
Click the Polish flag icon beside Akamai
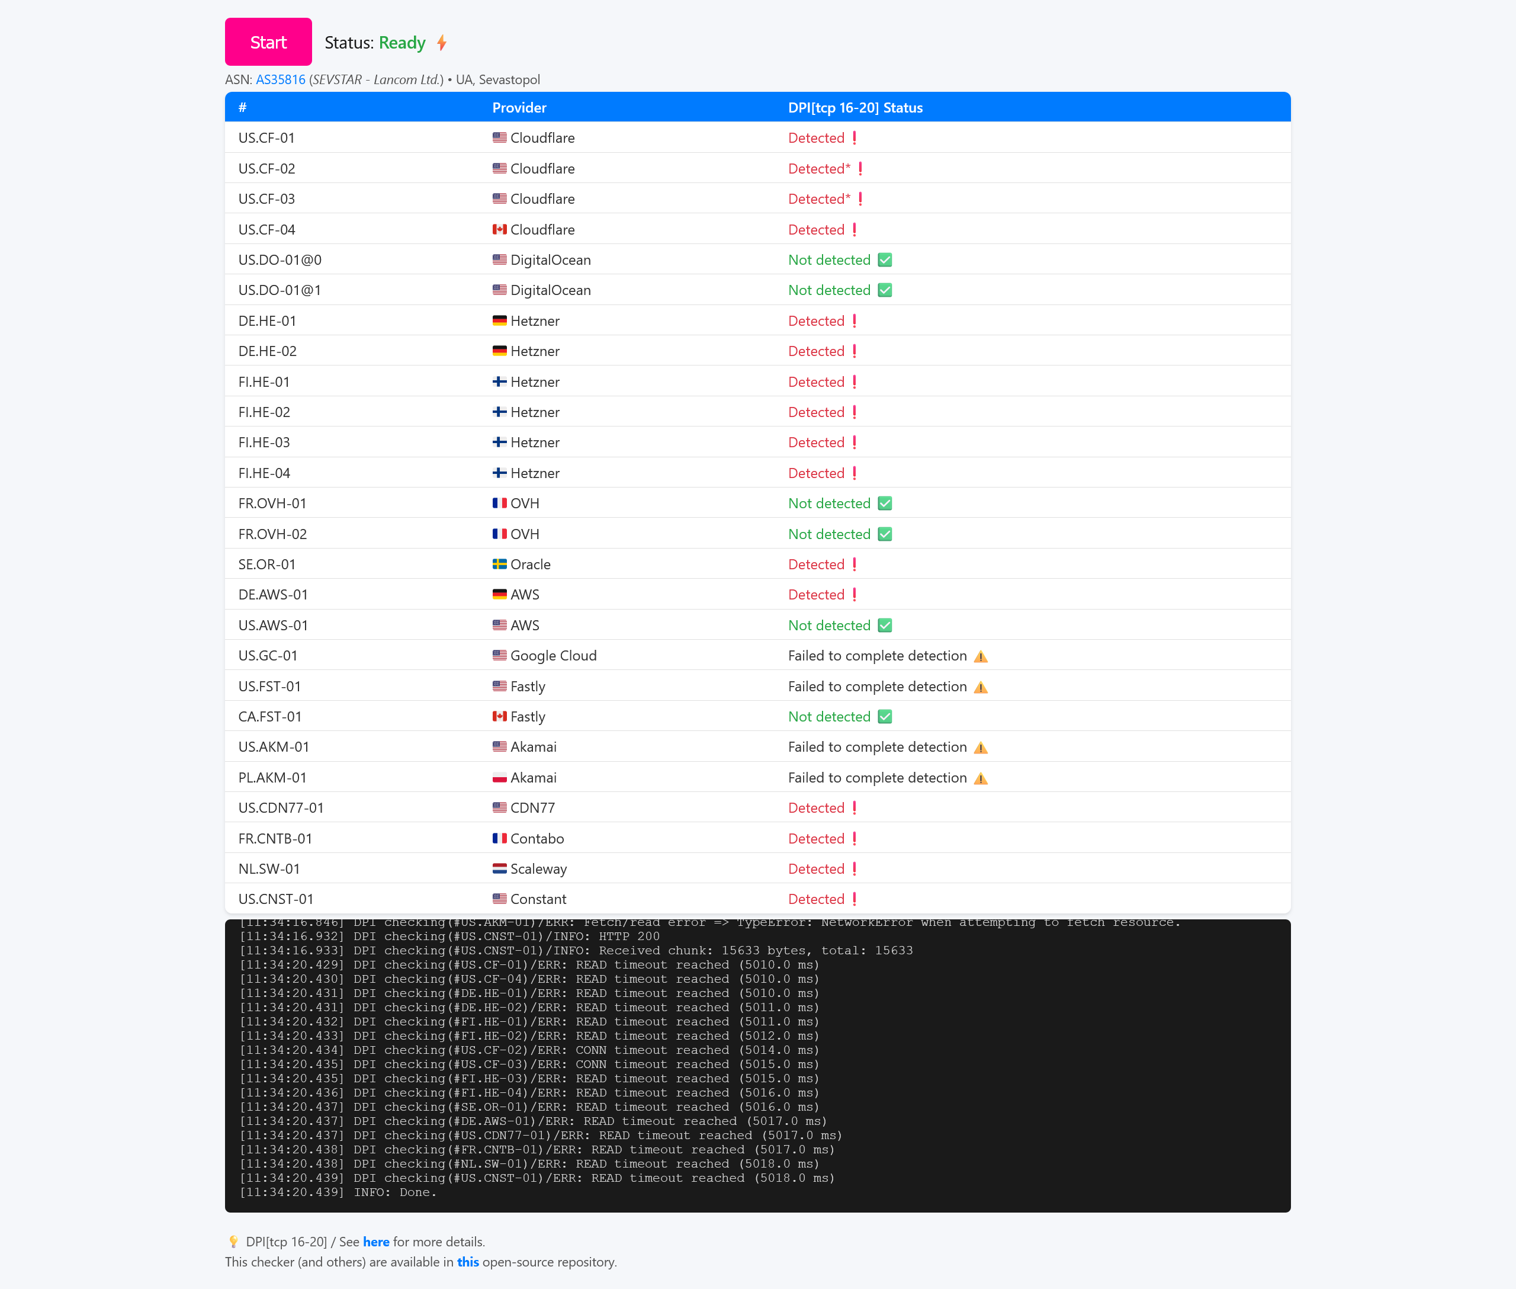[x=499, y=778]
